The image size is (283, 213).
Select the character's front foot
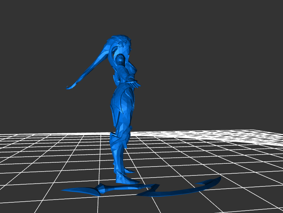132,181
